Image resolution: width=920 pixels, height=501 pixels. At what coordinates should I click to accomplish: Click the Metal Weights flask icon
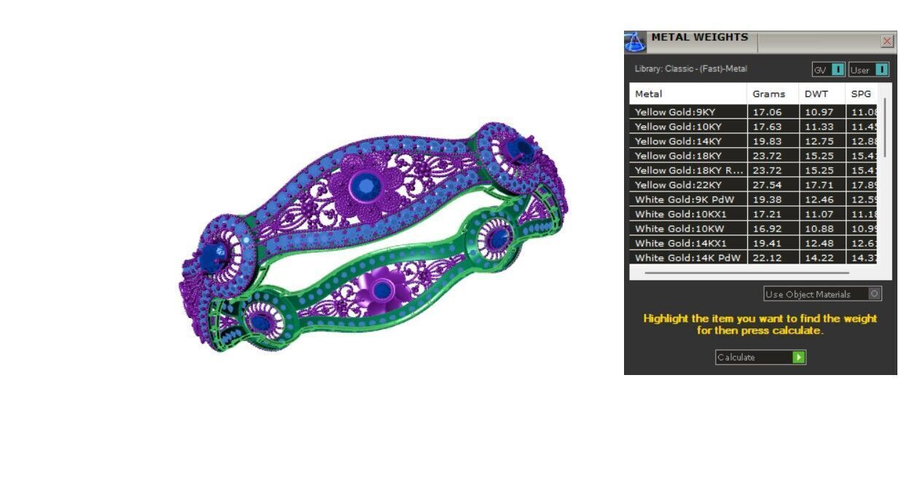tap(635, 42)
